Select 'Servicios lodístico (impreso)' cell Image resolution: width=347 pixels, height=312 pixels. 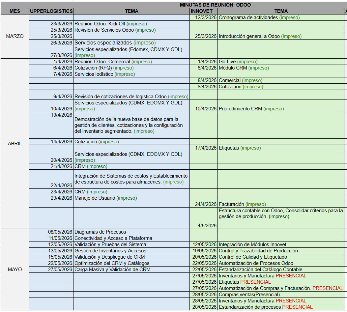tap(131, 74)
